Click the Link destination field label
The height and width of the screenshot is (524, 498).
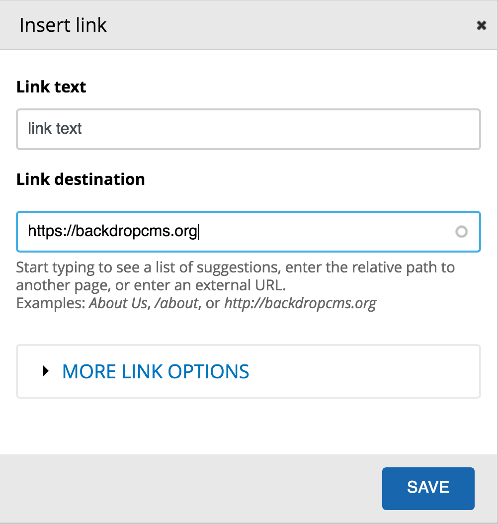81,179
